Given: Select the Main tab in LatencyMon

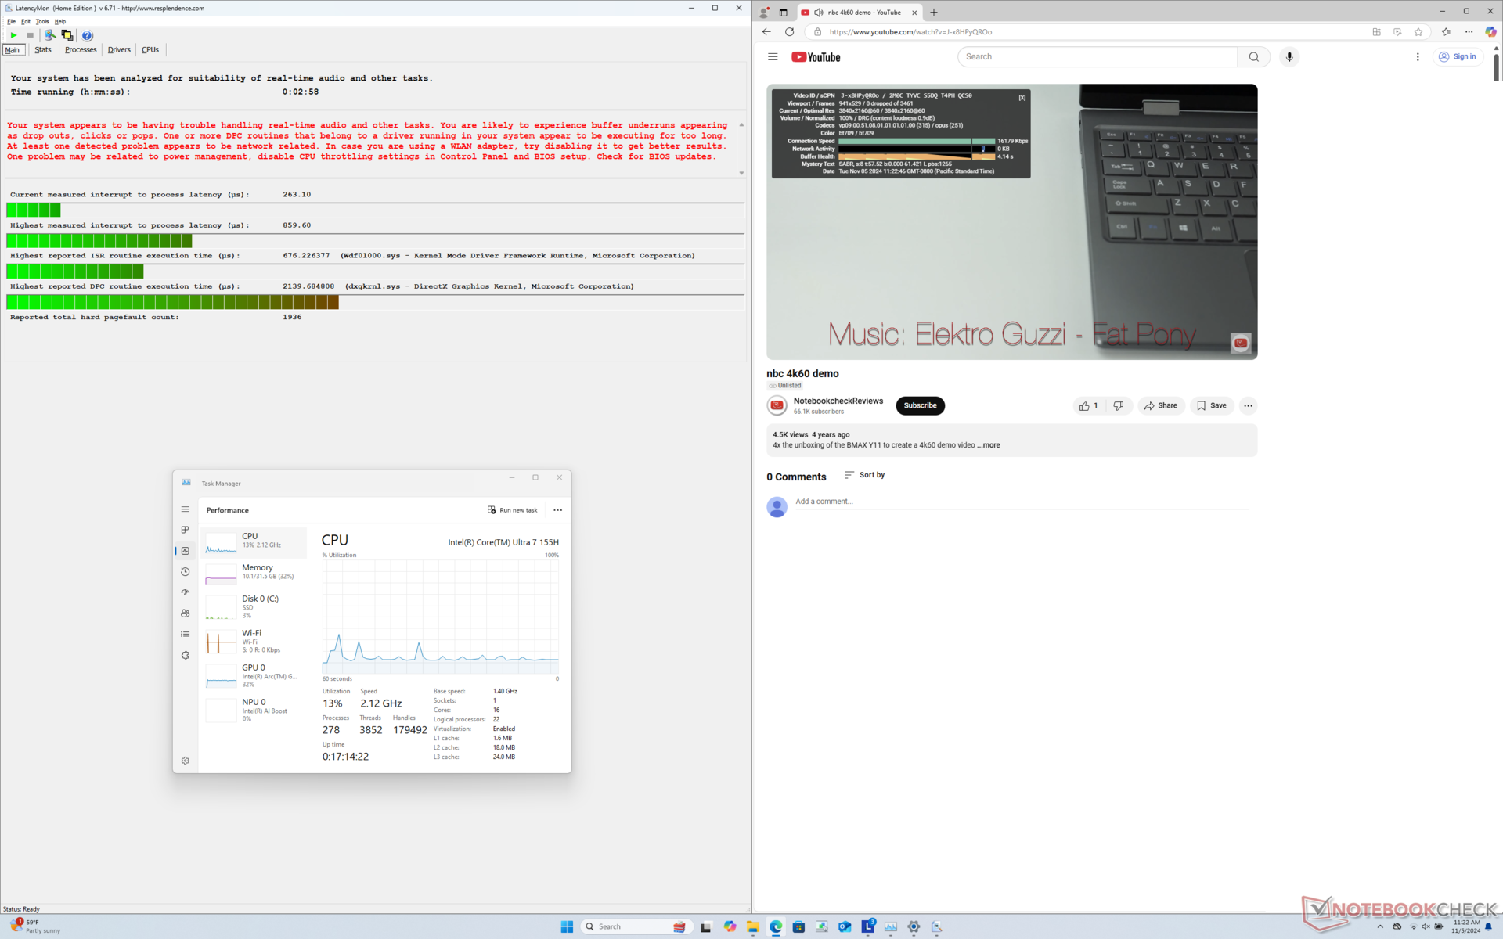Looking at the screenshot, I should coord(13,49).
